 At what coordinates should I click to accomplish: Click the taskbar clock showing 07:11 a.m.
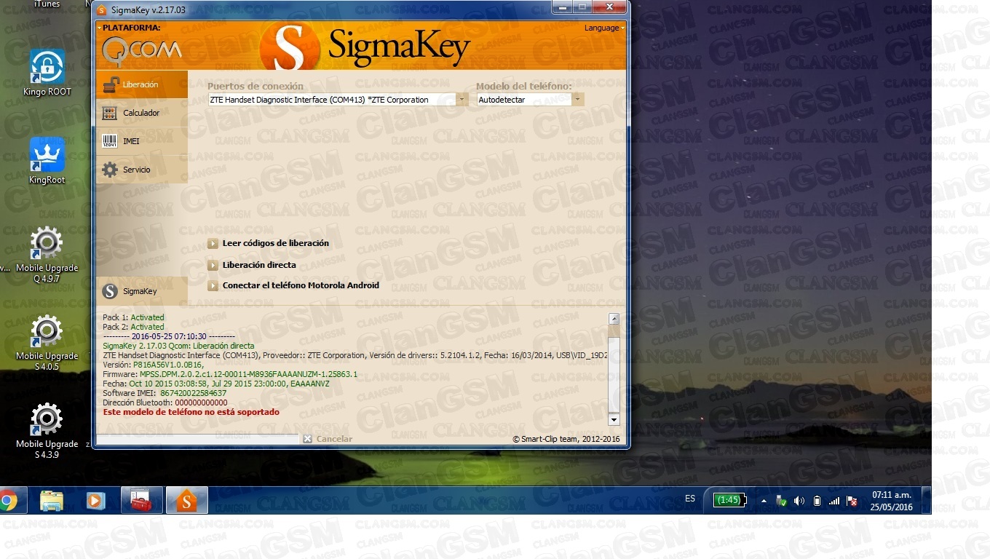click(x=892, y=501)
